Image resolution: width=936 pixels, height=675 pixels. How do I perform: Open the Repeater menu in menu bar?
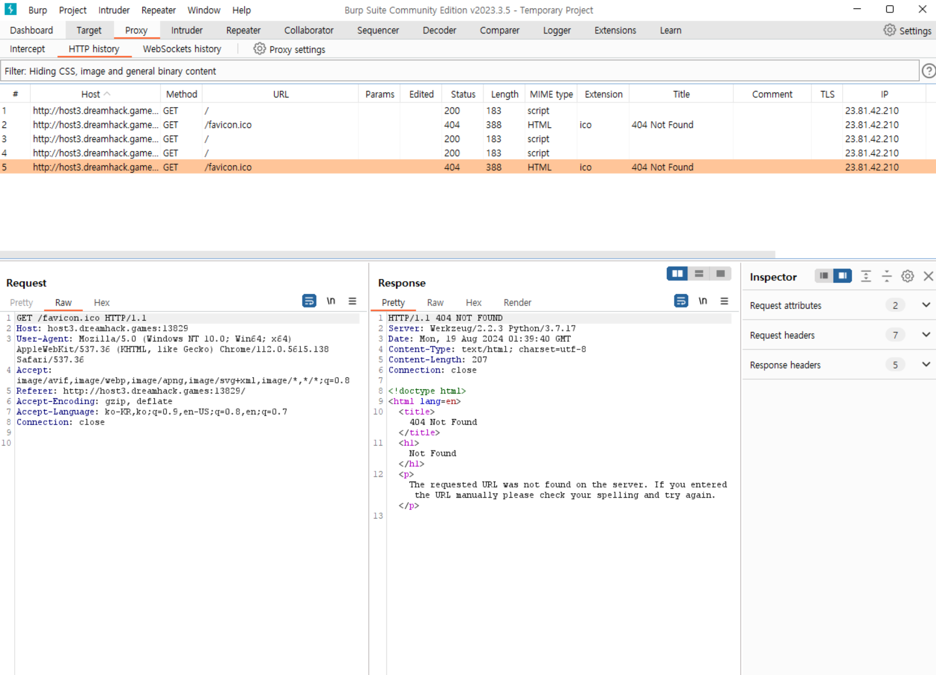pyautogui.click(x=158, y=10)
